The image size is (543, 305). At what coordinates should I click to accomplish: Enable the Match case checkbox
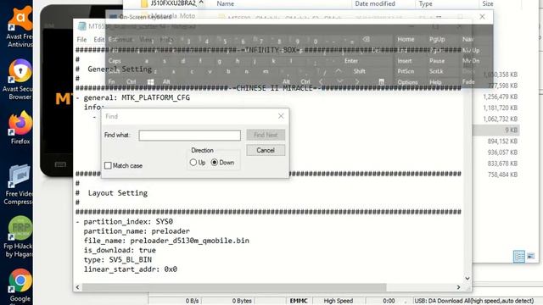108,166
